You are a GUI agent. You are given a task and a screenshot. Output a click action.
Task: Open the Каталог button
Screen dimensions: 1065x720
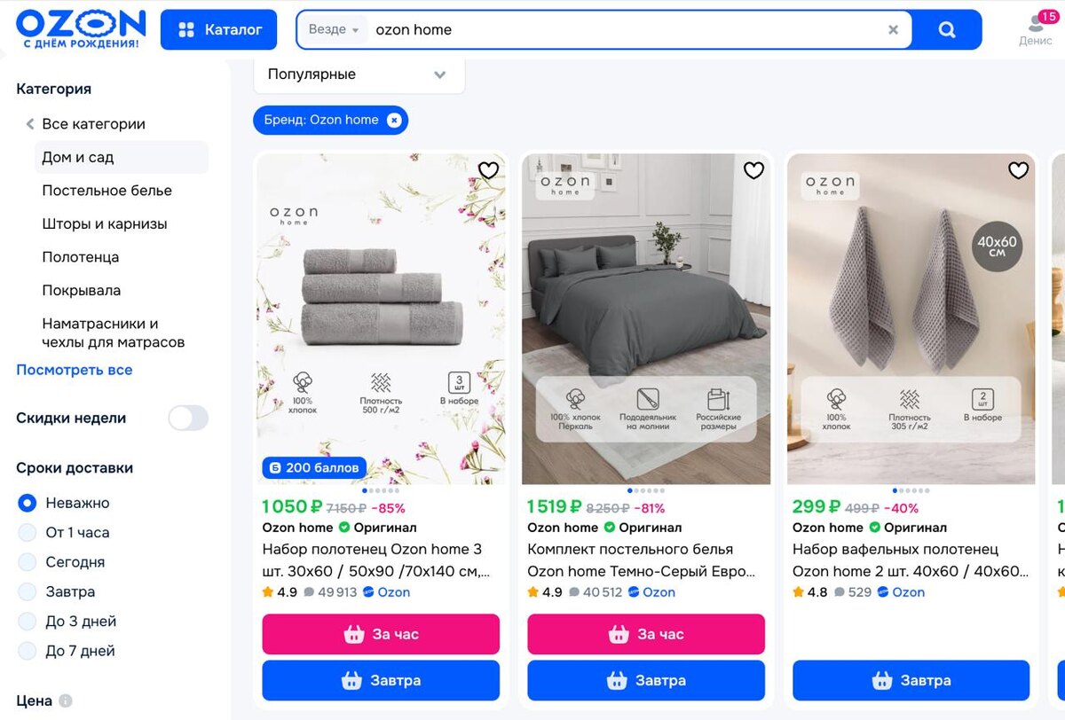click(x=218, y=29)
